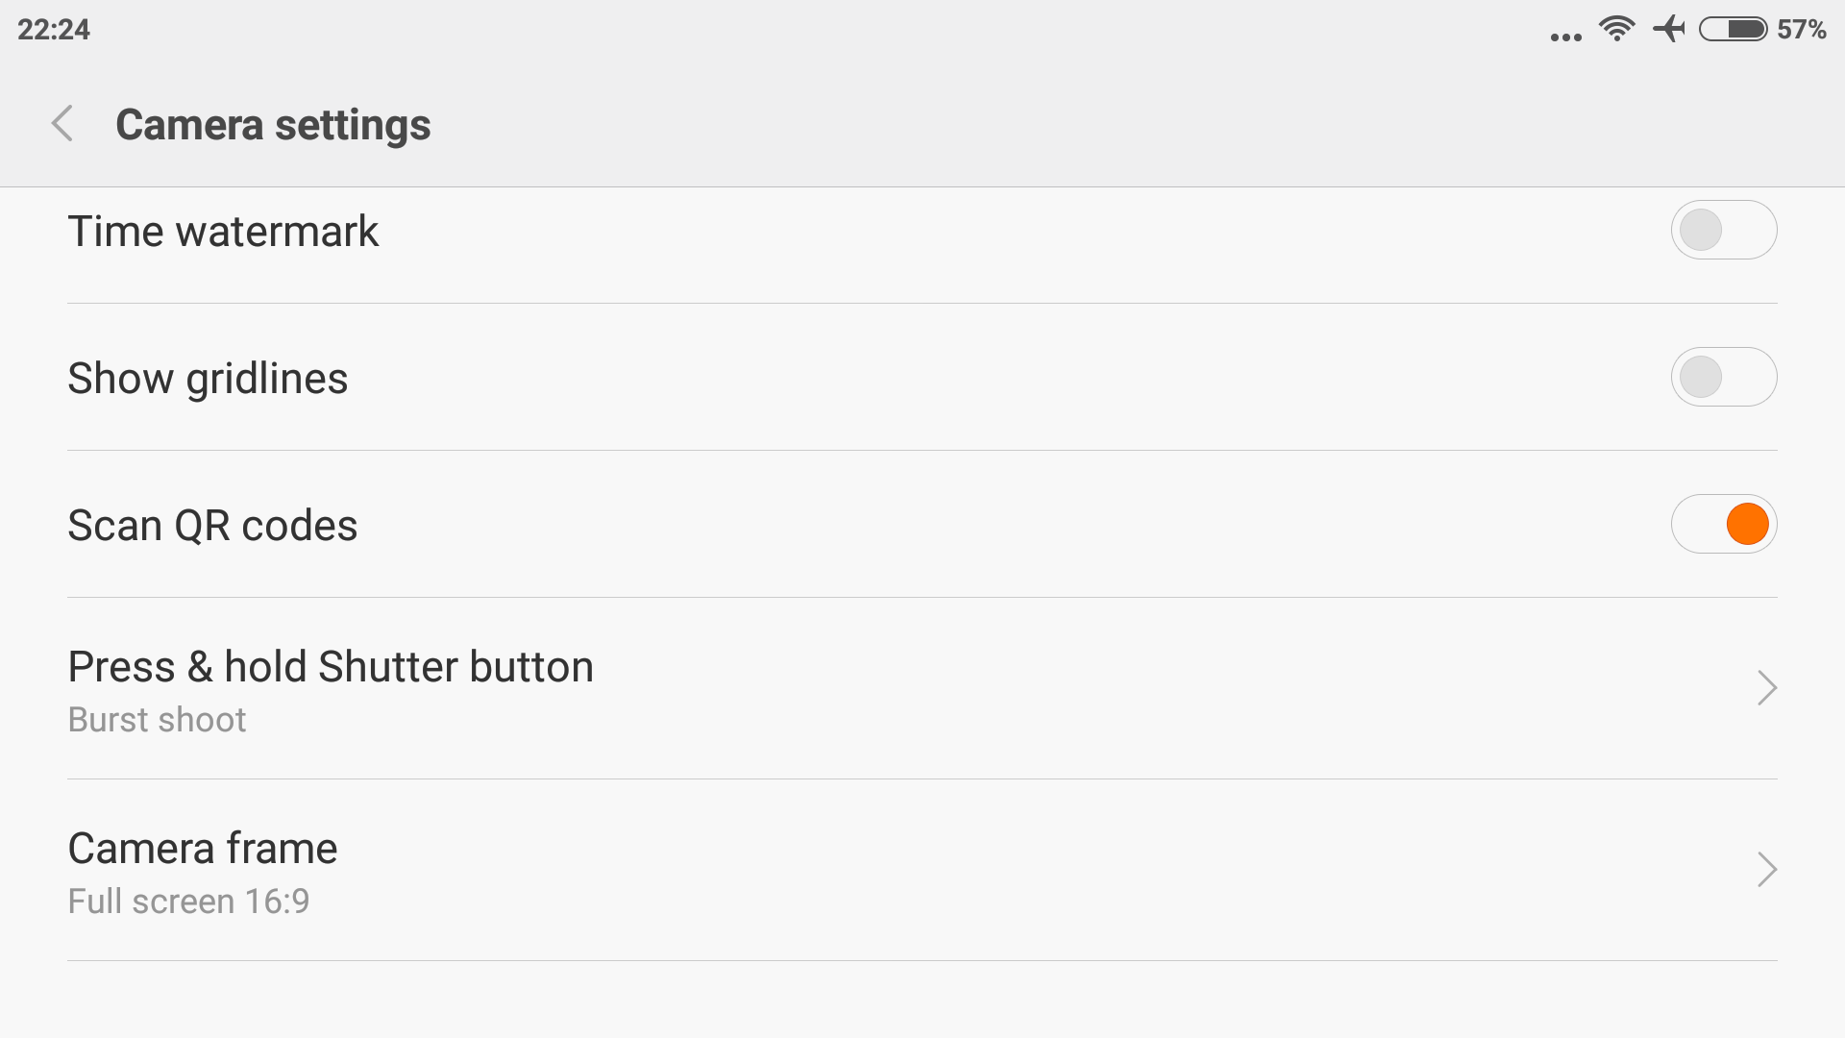This screenshot has width=1845, height=1038.
Task: Select the Full screen 16:9 value
Action: [188, 902]
